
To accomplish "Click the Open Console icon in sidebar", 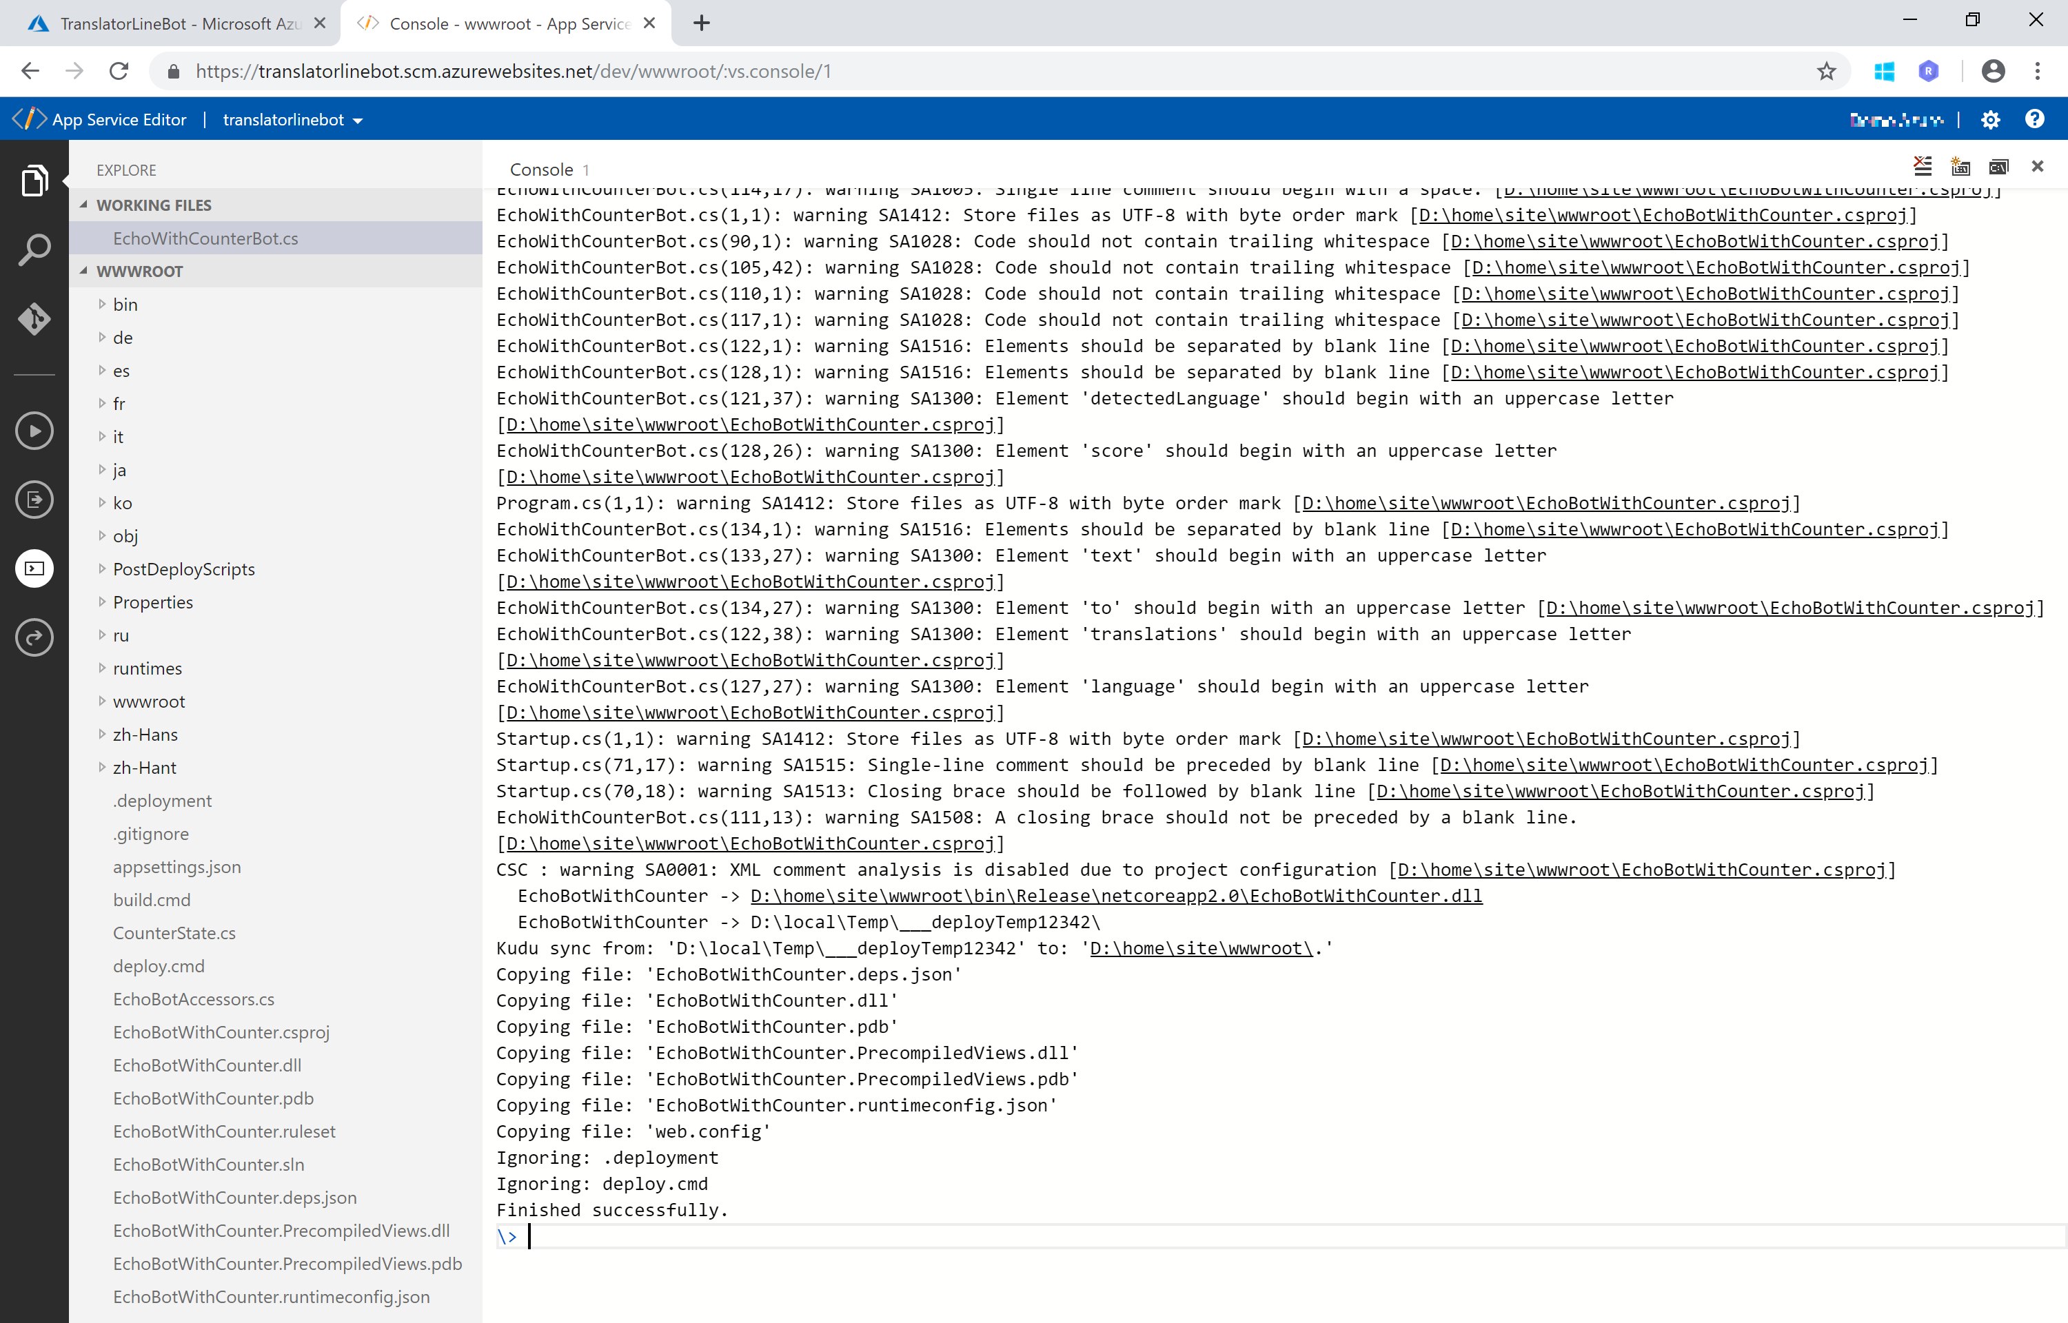I will click(x=34, y=568).
